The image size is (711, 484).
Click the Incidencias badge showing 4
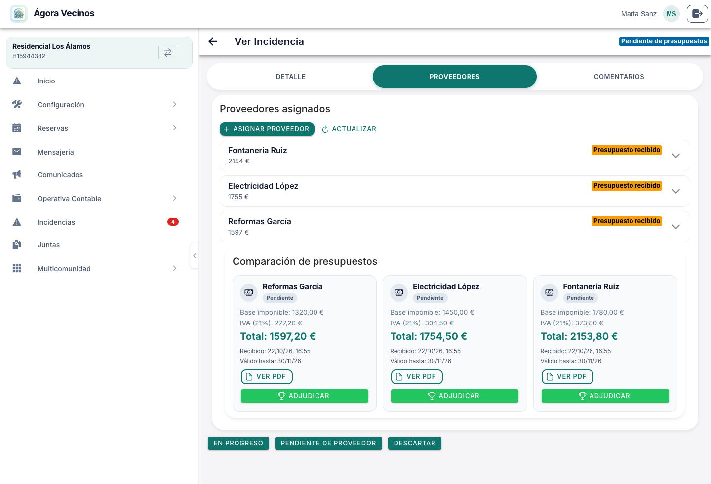tap(173, 222)
